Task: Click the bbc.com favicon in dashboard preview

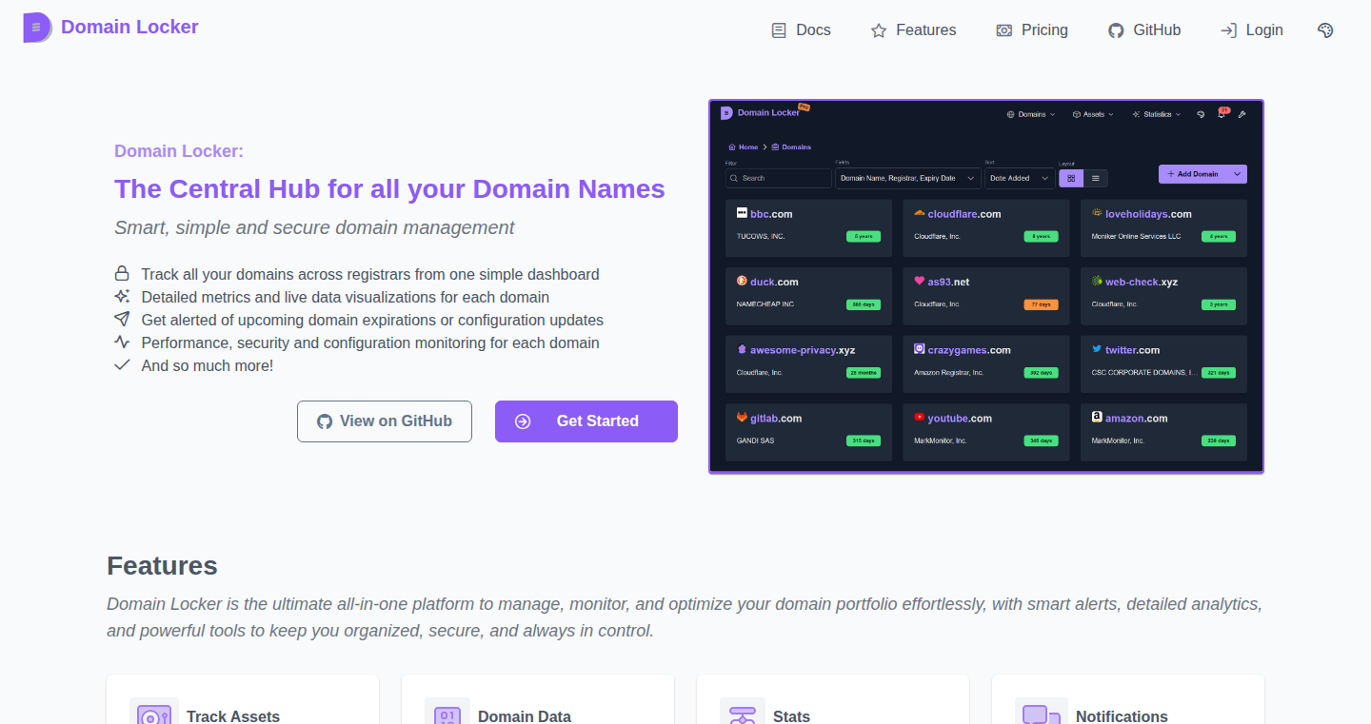Action: point(743,213)
